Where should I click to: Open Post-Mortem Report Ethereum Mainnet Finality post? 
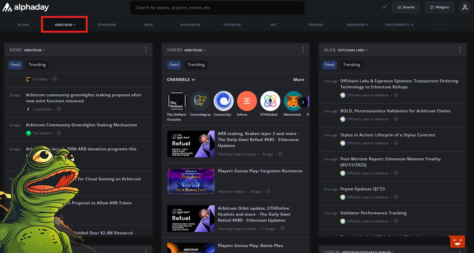391,162
